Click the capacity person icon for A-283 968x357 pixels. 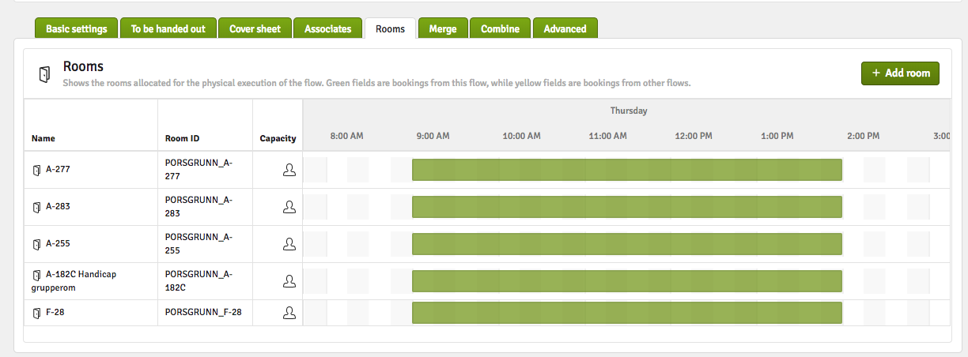point(289,207)
